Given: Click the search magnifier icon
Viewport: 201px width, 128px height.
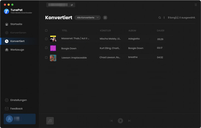Looking at the screenshot, I should coord(160,18).
